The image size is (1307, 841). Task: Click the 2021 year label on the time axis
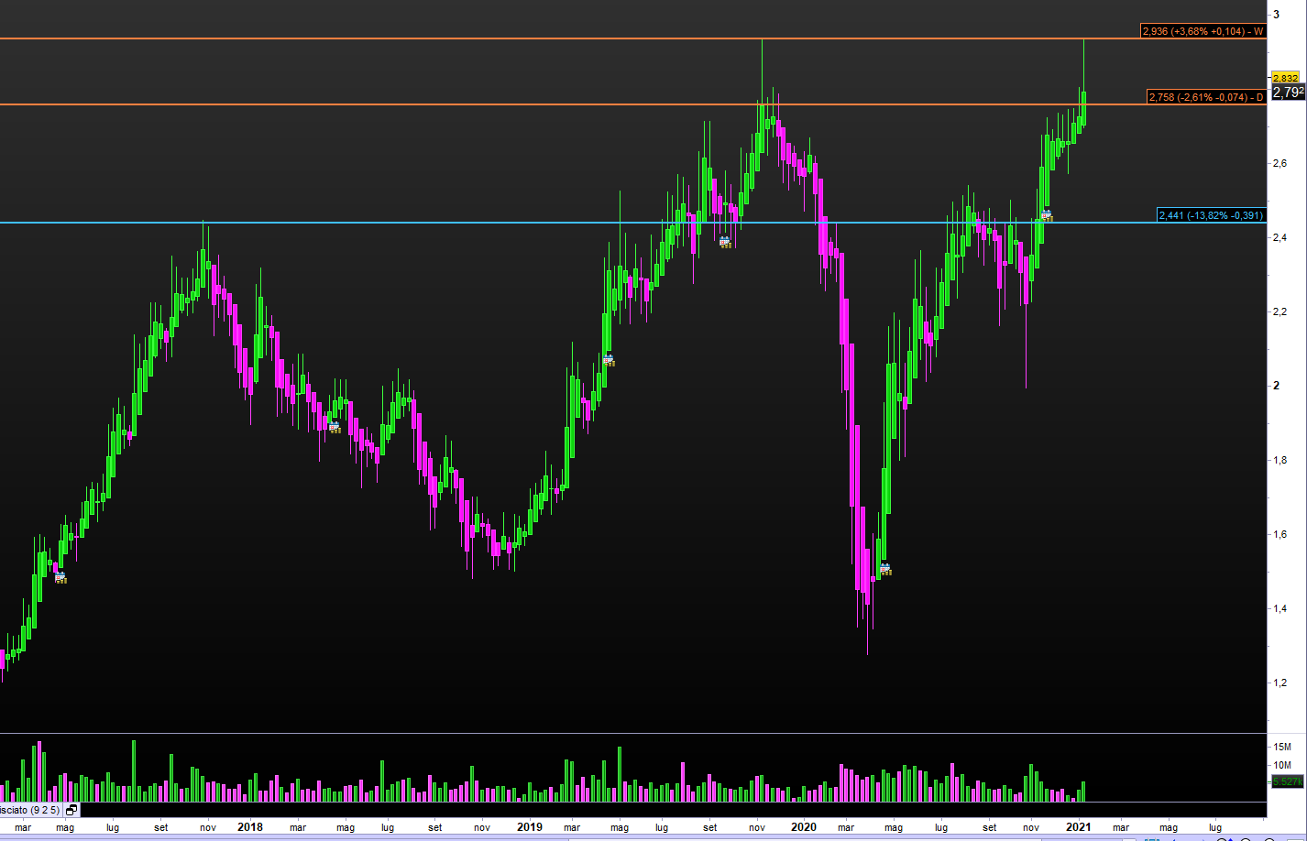click(1078, 827)
